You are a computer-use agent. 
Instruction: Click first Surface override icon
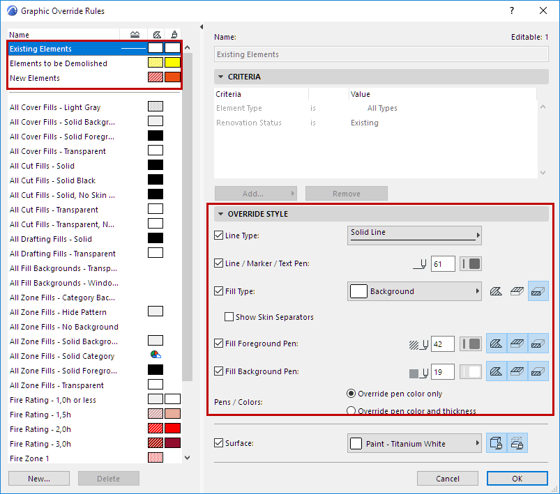[496, 443]
